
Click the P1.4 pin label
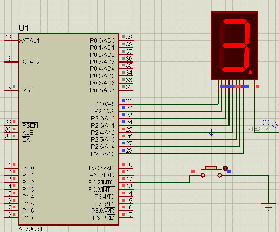[28, 197]
